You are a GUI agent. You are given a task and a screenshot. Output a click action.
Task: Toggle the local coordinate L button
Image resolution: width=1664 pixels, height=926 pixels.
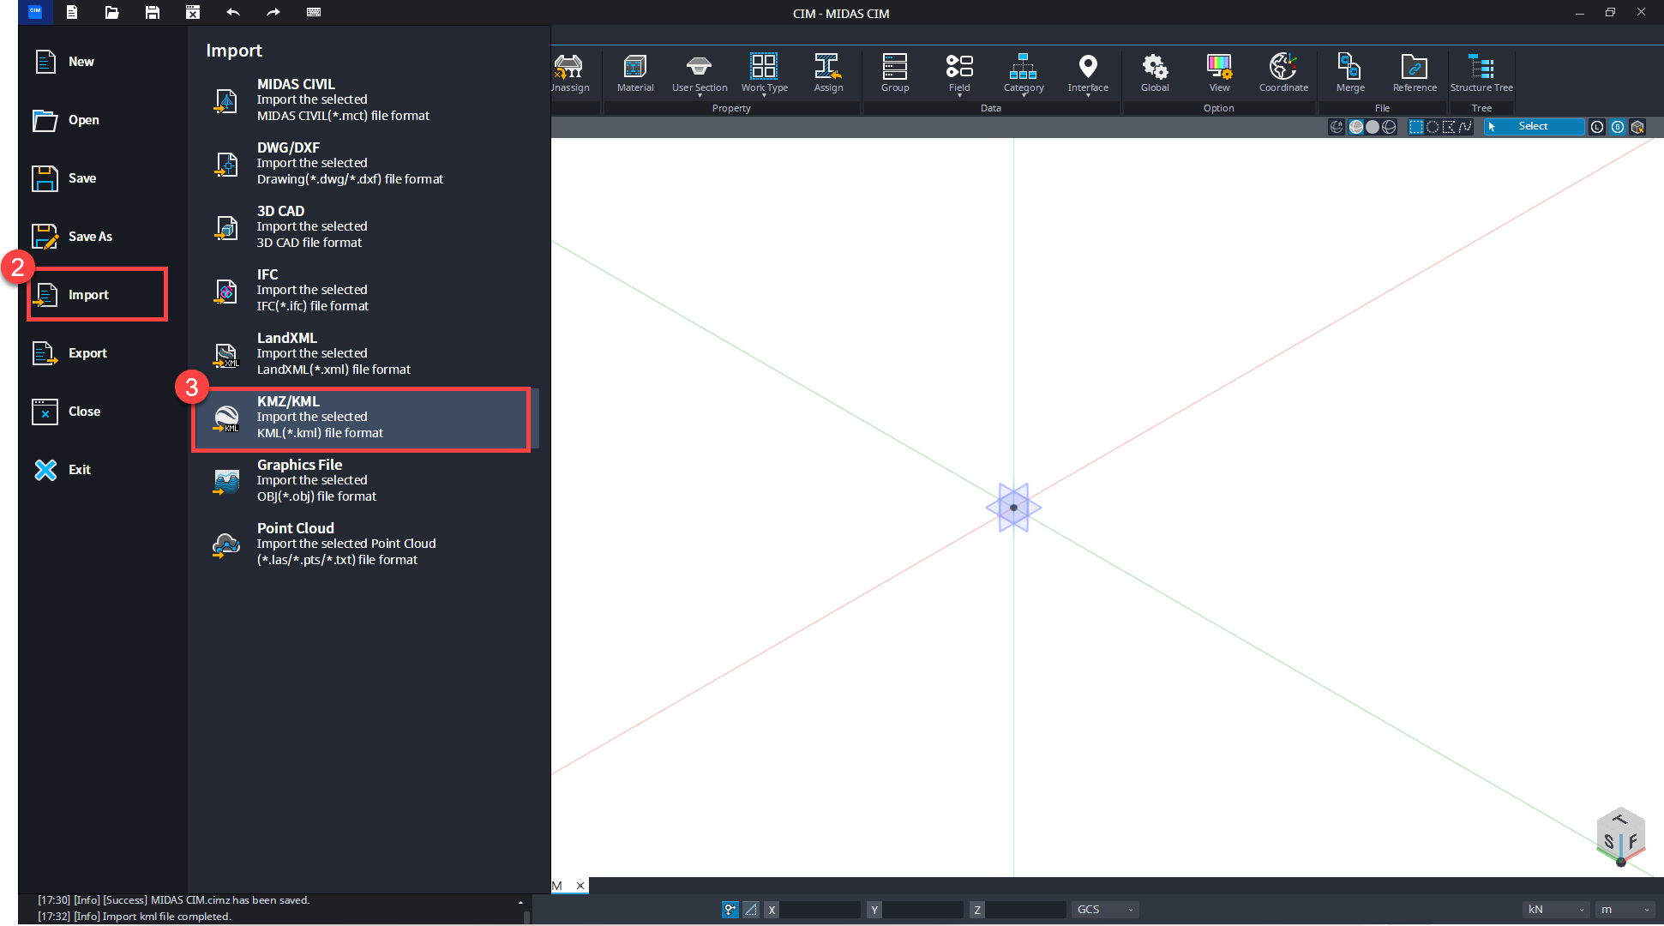point(1597,127)
